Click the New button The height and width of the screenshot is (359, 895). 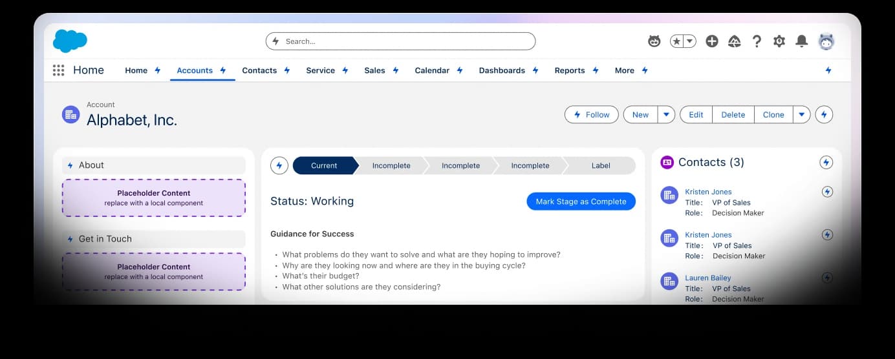click(x=640, y=114)
